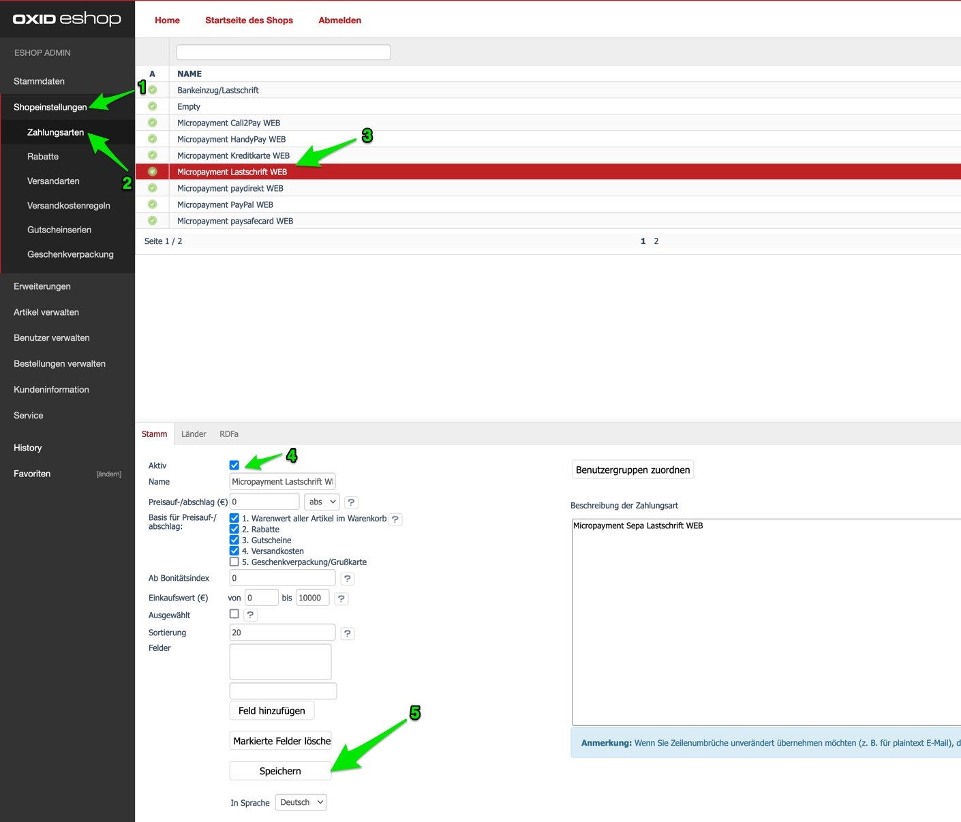Viewport: 961px width, 822px height.
Task: Click the OXID eshop logo
Action: coord(67,19)
